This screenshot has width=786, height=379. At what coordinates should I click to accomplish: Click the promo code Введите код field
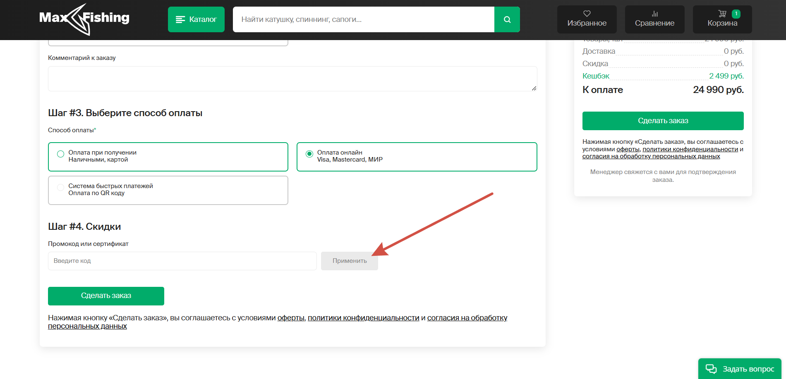click(182, 261)
